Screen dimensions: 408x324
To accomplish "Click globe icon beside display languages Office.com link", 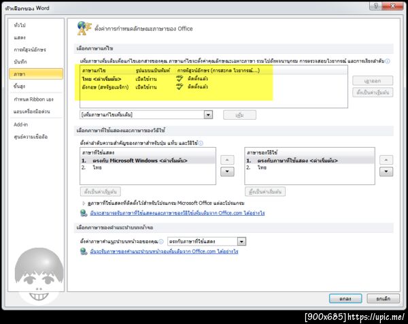I will pos(84,213).
